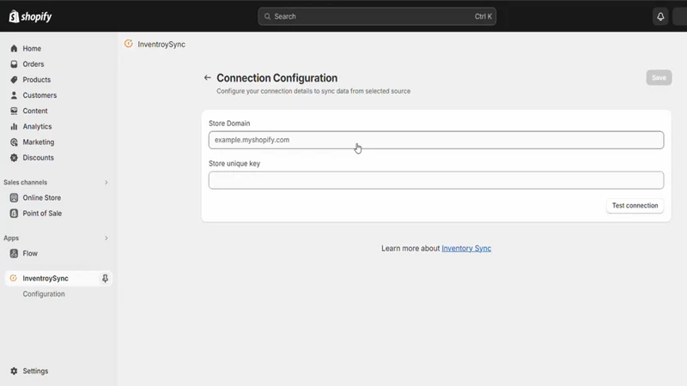Click the Point of Sale icon
Image resolution: width=687 pixels, height=386 pixels.
14,213
